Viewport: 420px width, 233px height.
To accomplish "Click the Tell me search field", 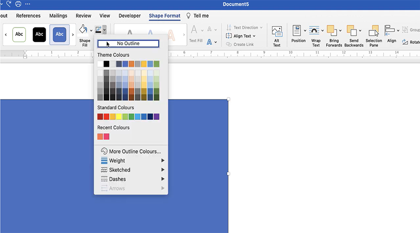I will (201, 16).
